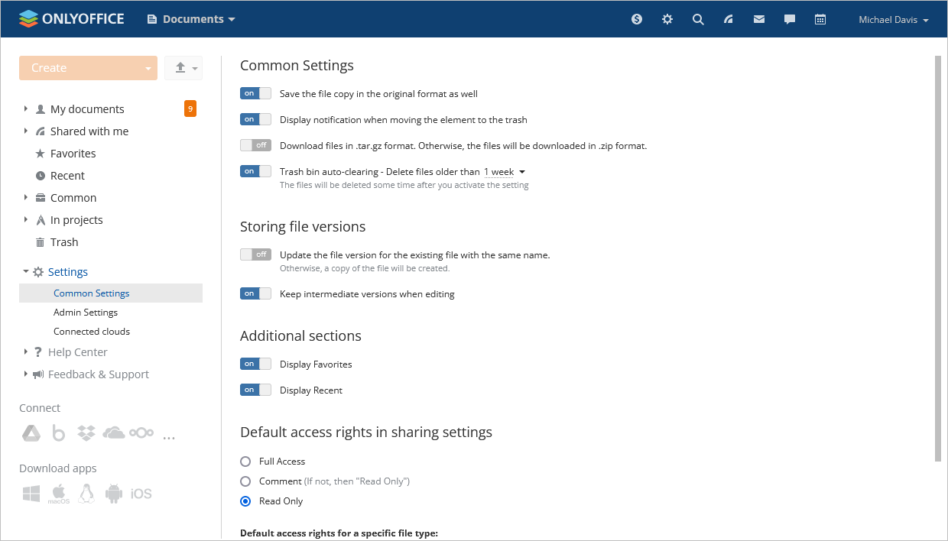Open the Search icon in the top bar
948x541 pixels.
pyautogui.click(x=697, y=19)
